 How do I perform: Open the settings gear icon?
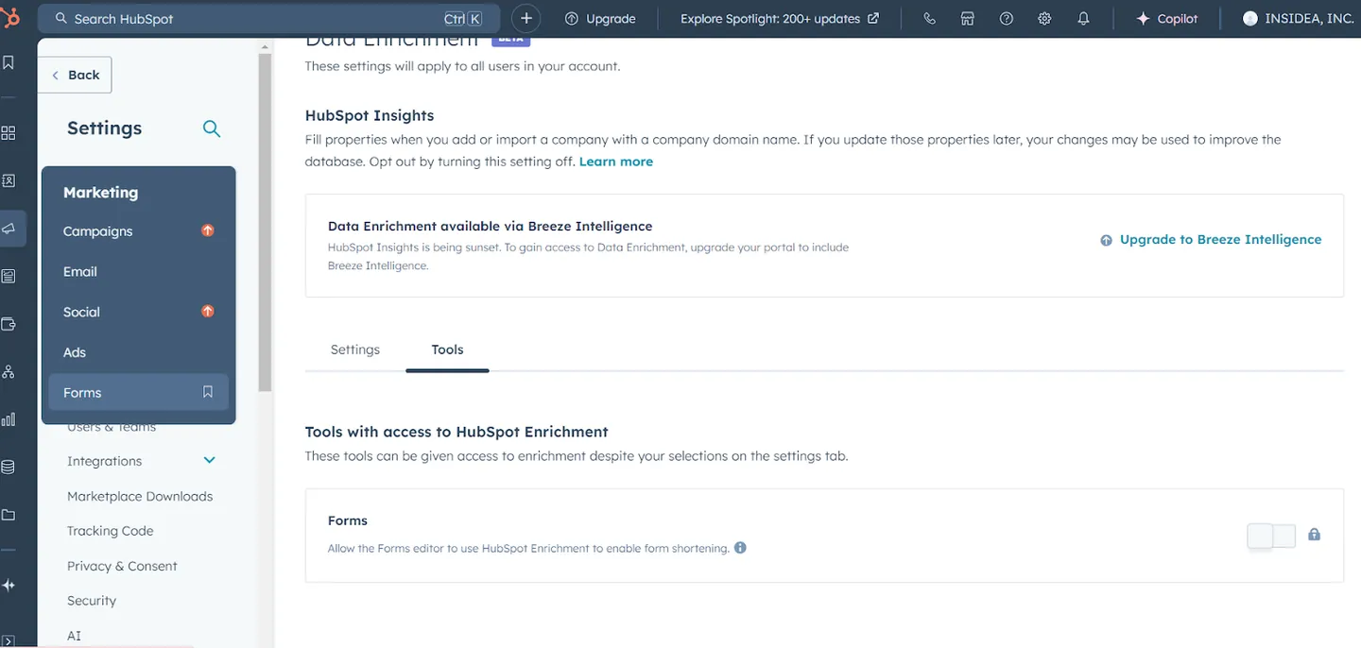1044,18
